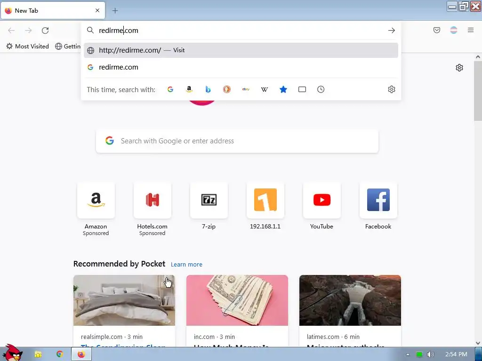Open new tab page personalize gear
This screenshot has width=482, height=361.
pos(459,68)
